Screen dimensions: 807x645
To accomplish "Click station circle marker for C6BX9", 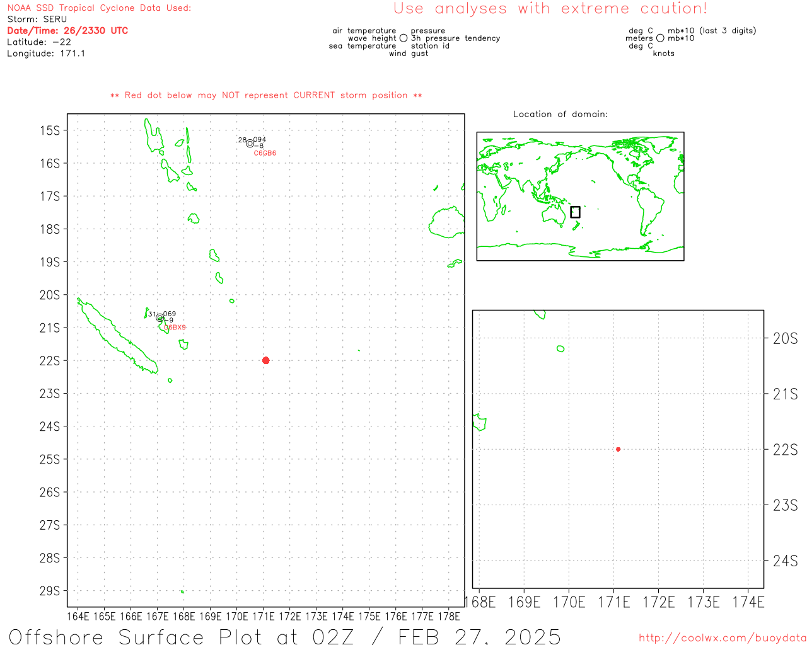I will (x=160, y=318).
